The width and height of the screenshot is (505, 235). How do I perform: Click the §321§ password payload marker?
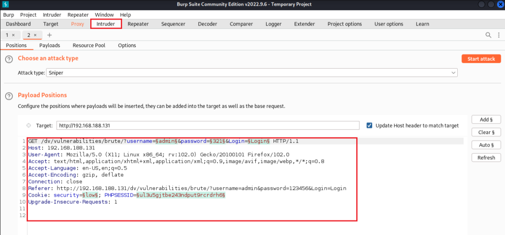click(x=217, y=141)
